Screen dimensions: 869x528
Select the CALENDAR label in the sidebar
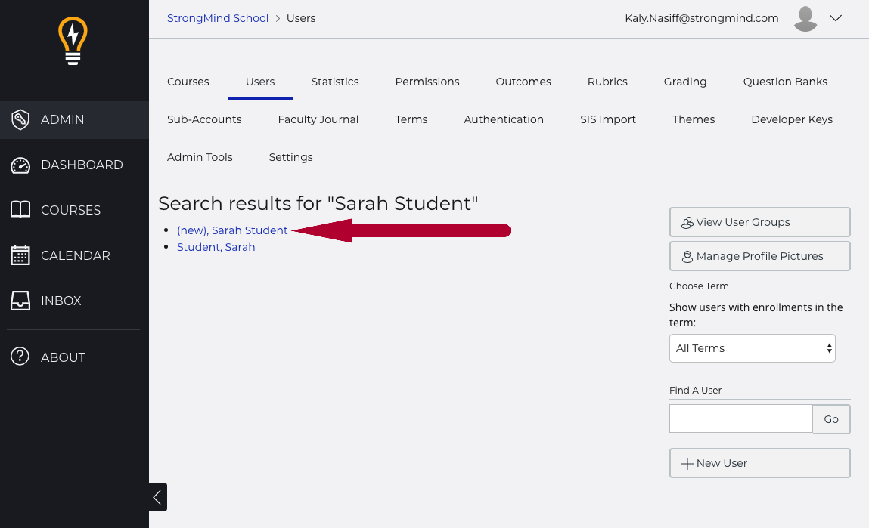(x=76, y=256)
